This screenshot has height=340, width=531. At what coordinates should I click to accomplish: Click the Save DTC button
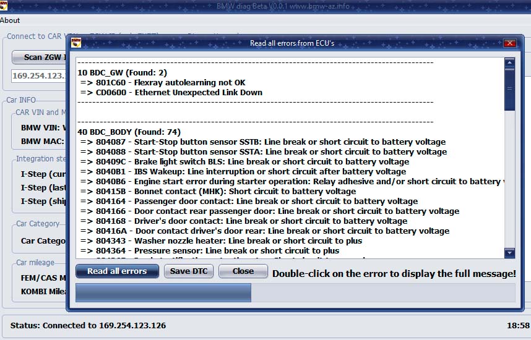coord(189,271)
